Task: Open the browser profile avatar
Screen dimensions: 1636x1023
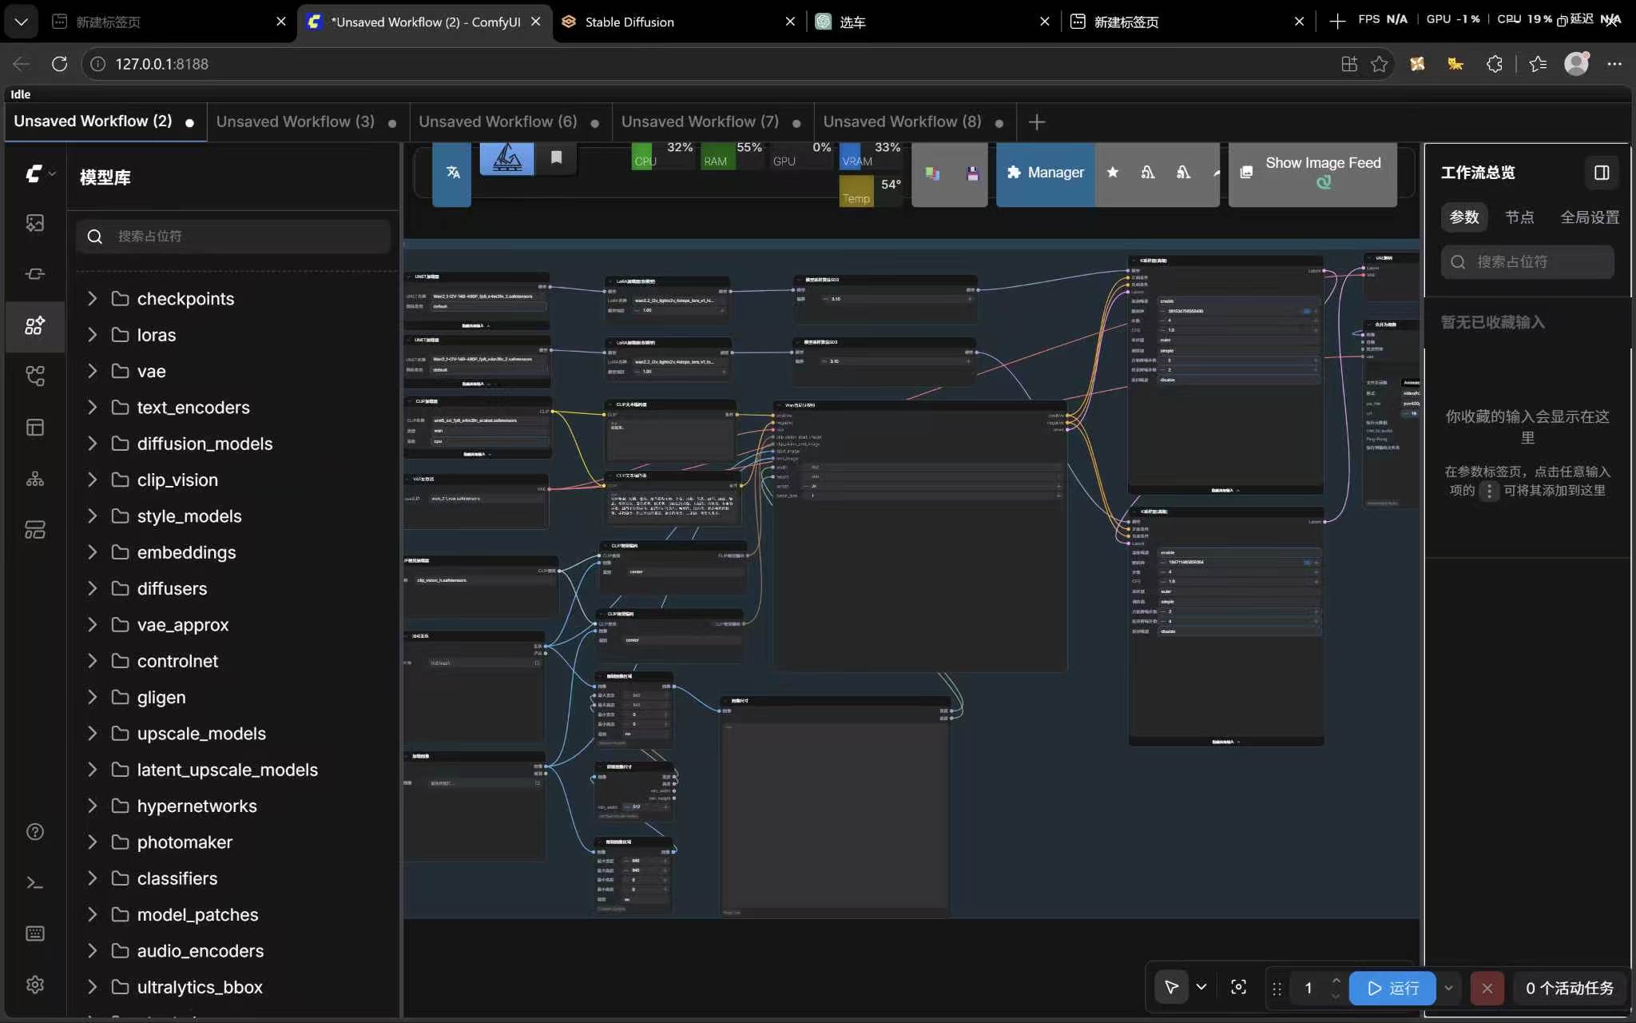Action: click(x=1576, y=64)
